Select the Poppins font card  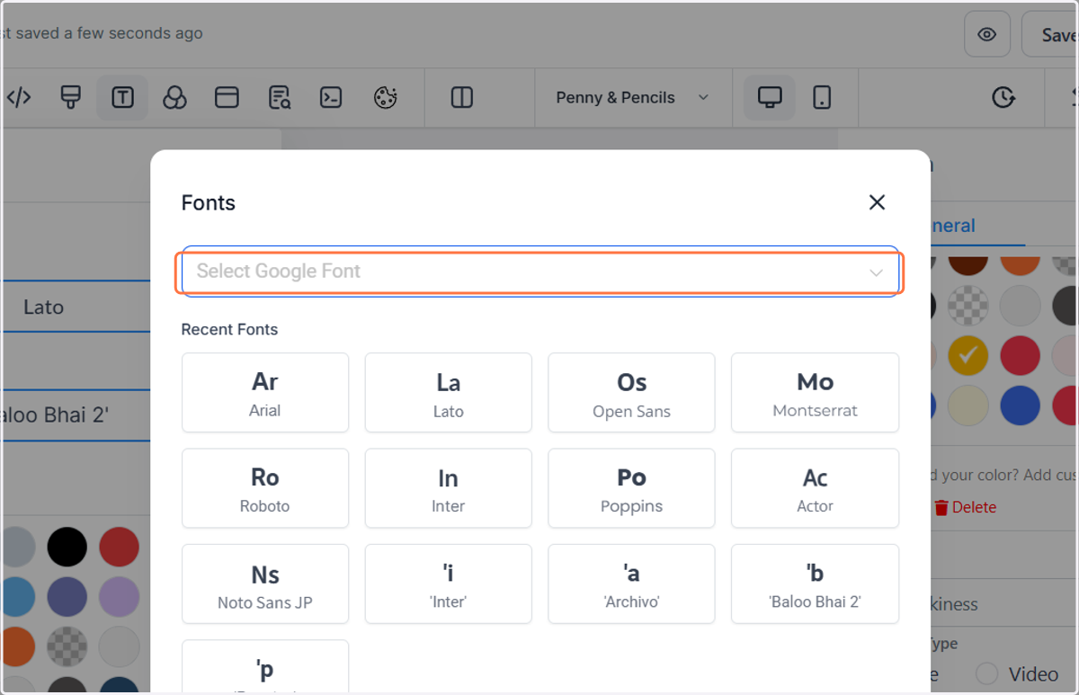coord(631,488)
